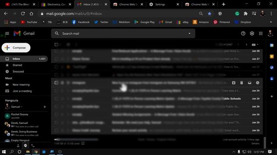Open Hangouts contacts tab icon
This screenshot has height=155, width=277.
[x=18, y=146]
